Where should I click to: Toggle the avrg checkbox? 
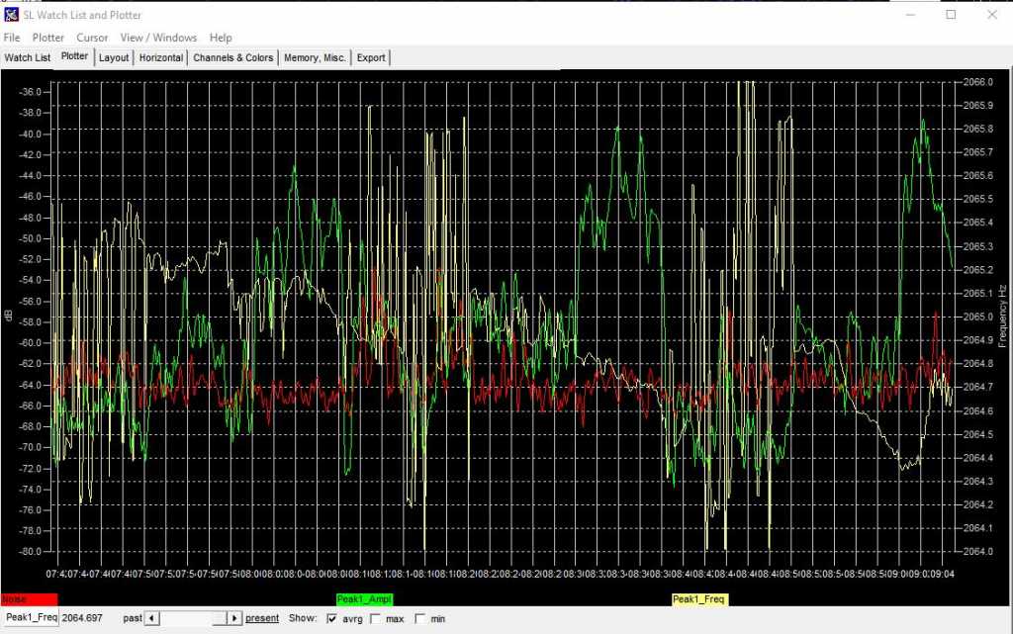coord(332,618)
